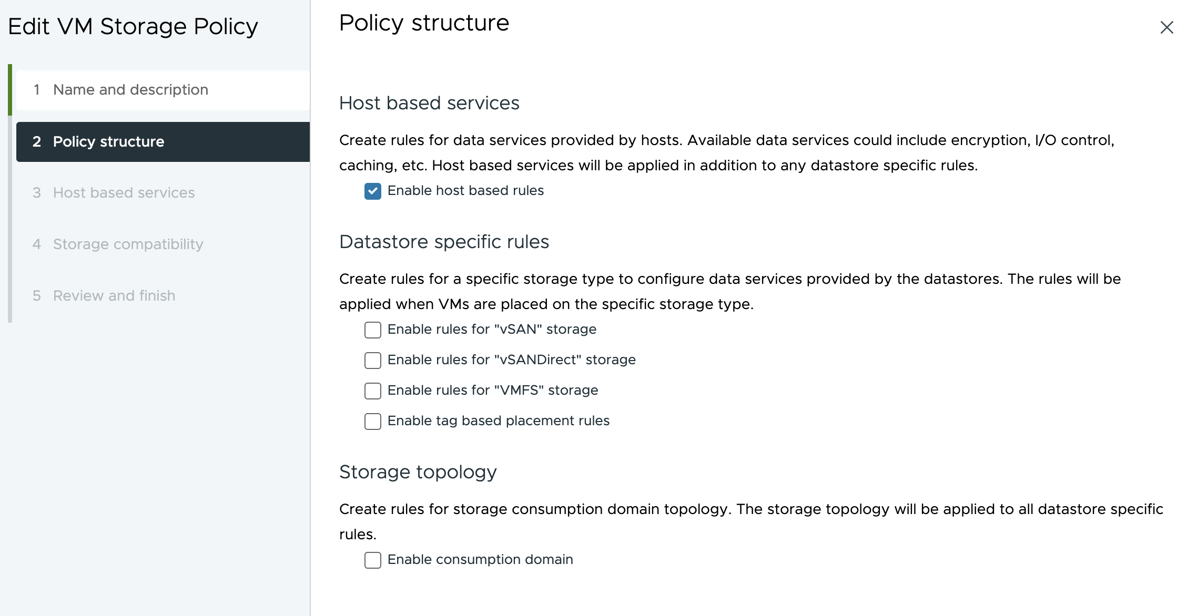Click the 'Storage topology' section heading
This screenshot has height=616, width=1177.
click(418, 472)
